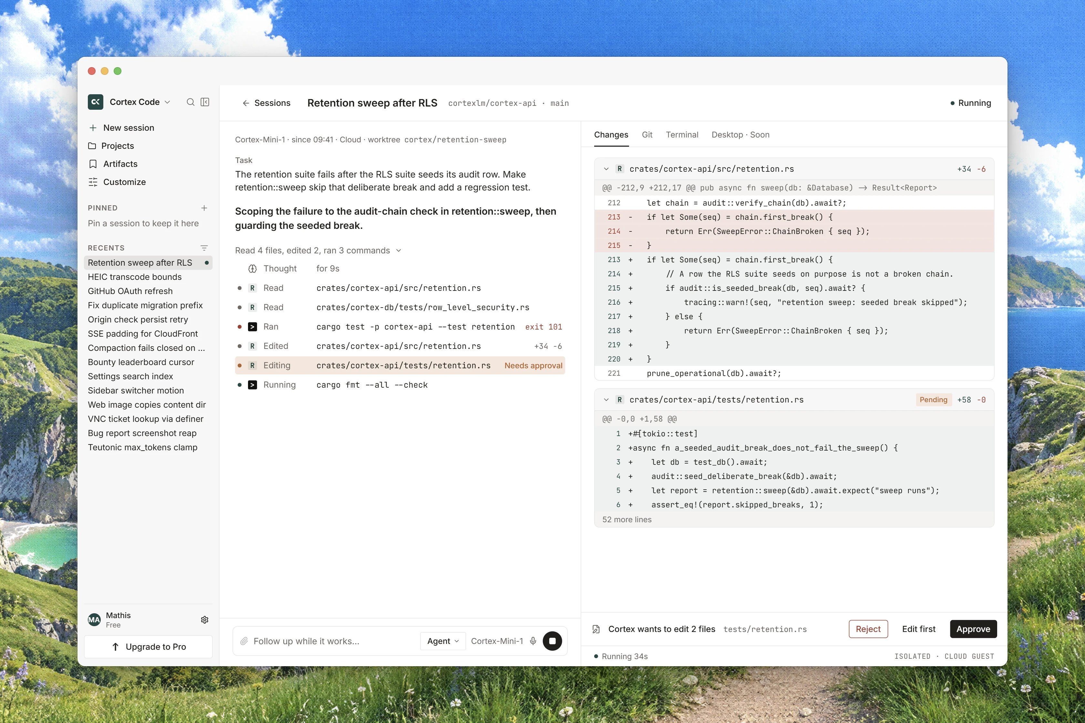Show the 52 more lines
This screenshot has height=723, width=1085.
pyautogui.click(x=627, y=519)
